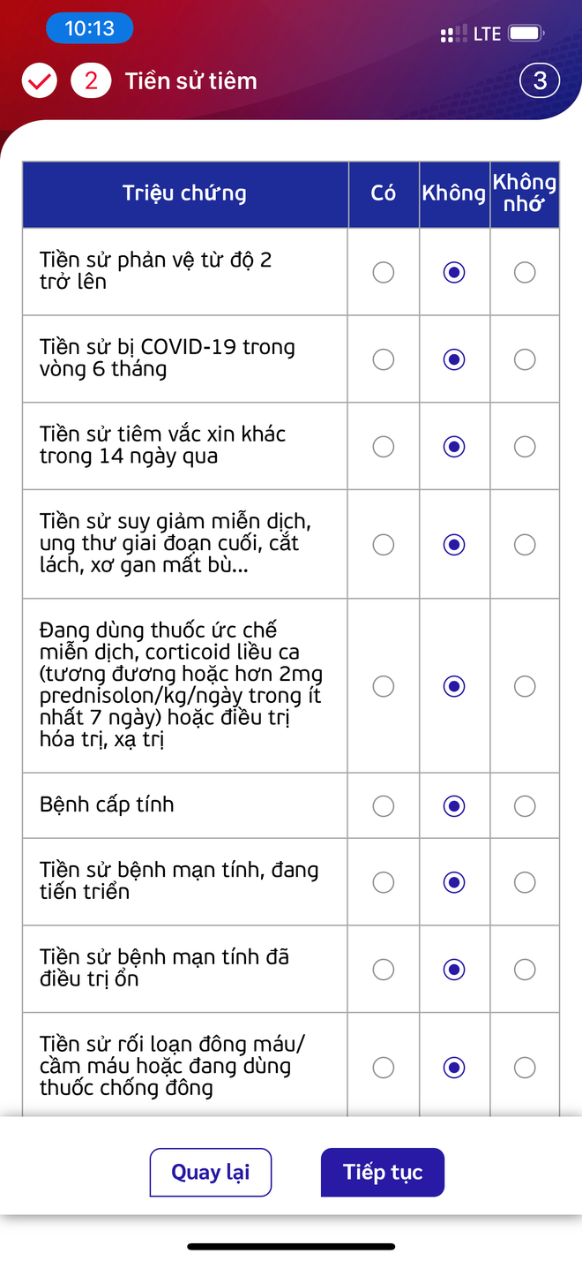The image size is (582, 1261).
Task: Mark 'Có' for thuốc ức chế miễn dịch
Action: point(383,686)
